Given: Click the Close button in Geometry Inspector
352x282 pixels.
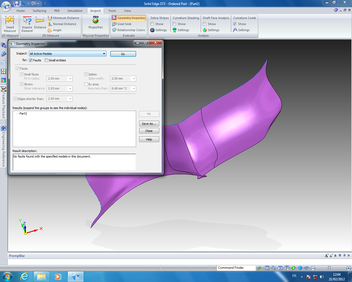Looking at the screenshot, I should (x=149, y=131).
